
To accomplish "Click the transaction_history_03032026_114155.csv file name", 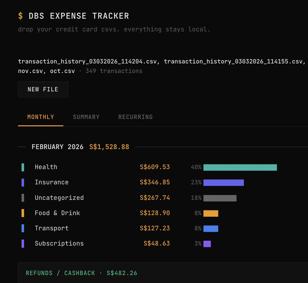I will coord(233,62).
